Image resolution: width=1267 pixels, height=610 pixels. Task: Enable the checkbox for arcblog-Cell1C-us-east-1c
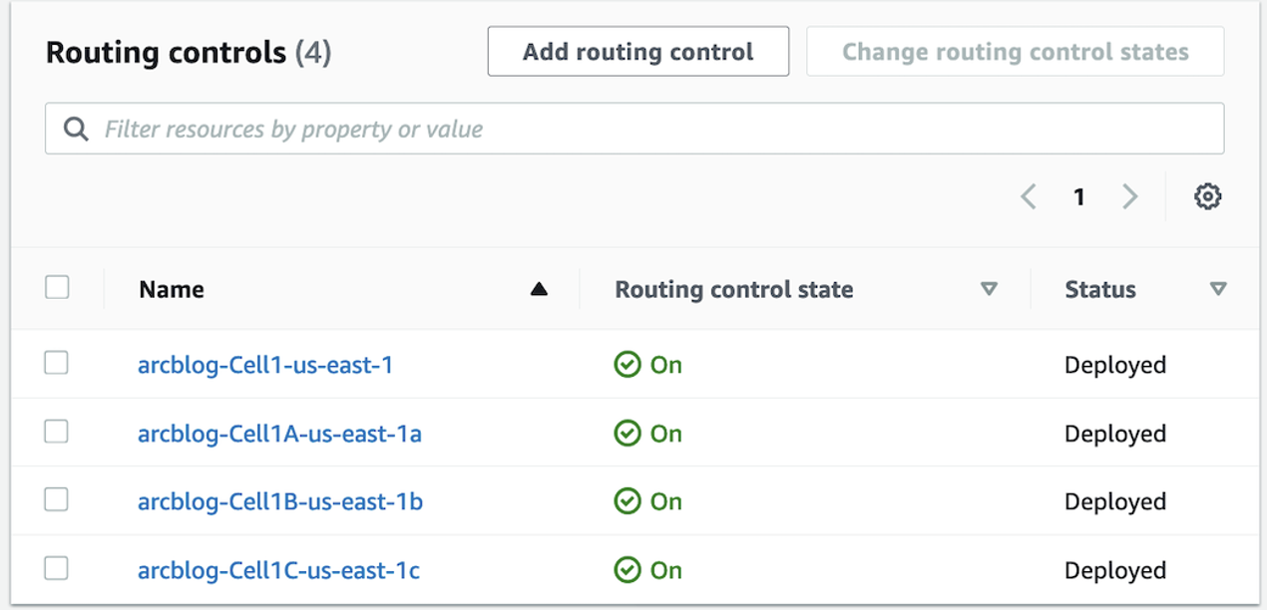pos(57,568)
